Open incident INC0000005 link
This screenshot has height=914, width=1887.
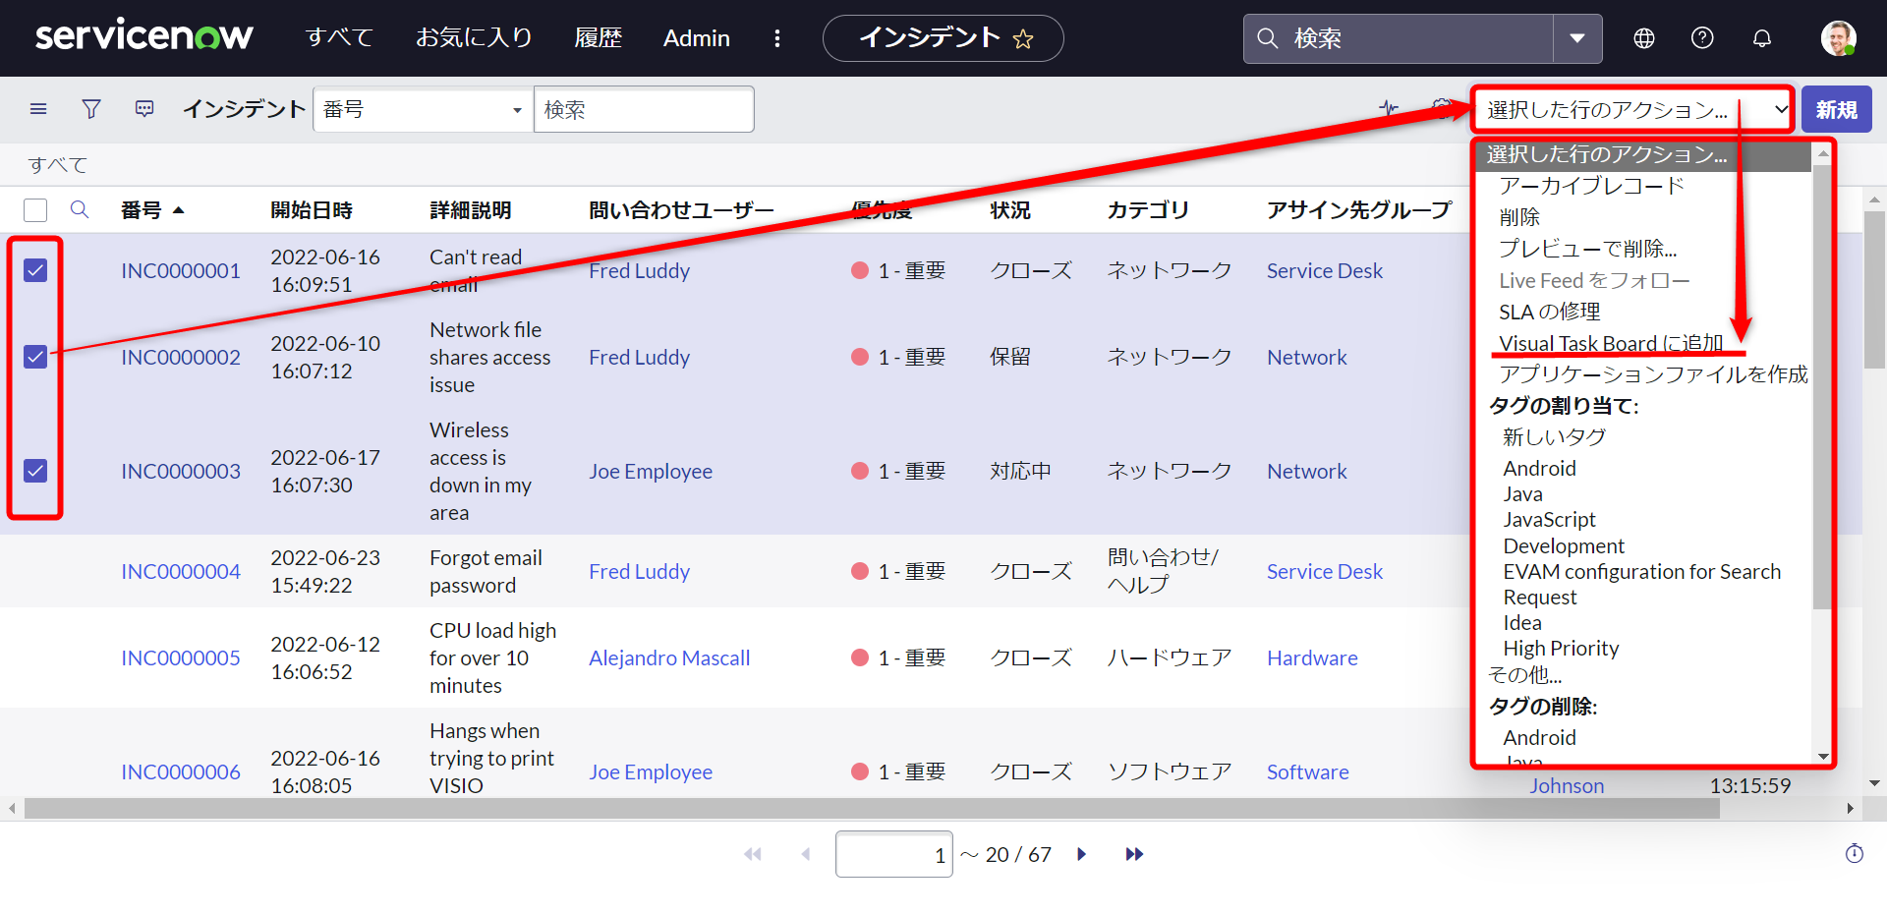pyautogui.click(x=180, y=657)
